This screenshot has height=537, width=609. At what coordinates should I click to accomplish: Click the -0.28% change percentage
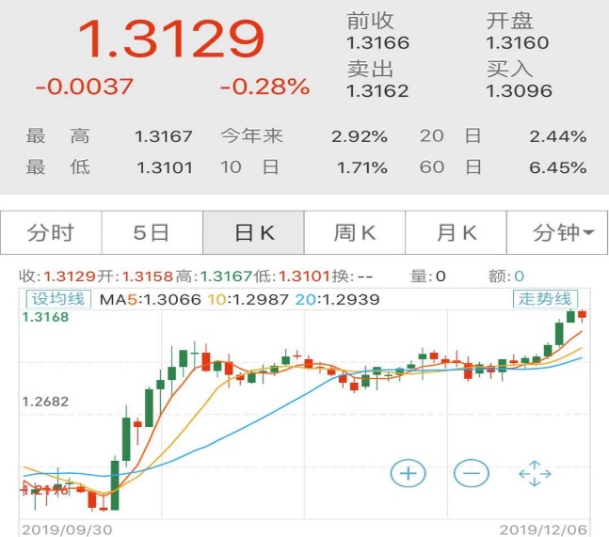coord(264,87)
